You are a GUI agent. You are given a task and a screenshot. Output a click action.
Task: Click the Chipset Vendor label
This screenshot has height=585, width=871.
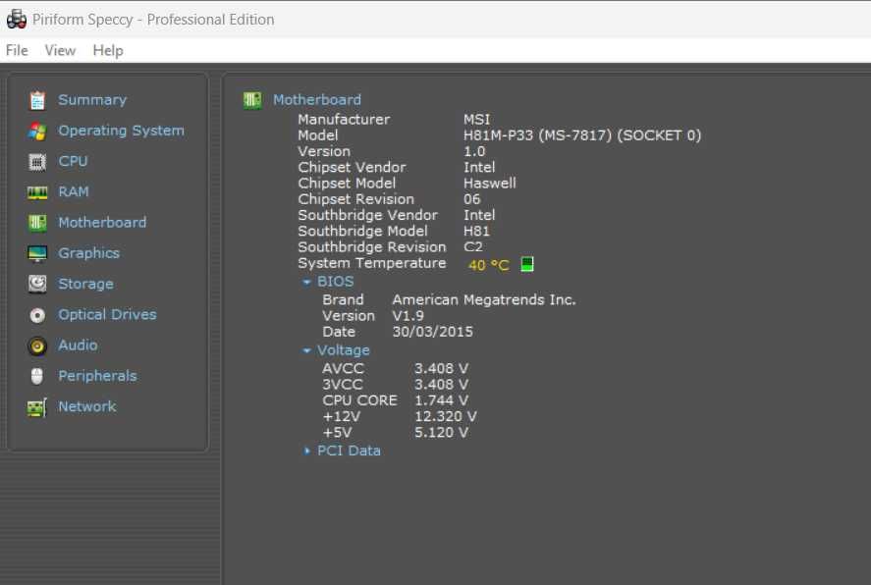352,167
